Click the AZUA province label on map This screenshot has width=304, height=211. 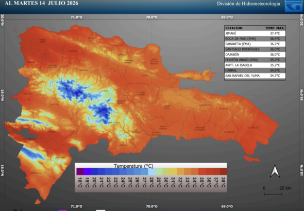pyautogui.click(x=89, y=127)
